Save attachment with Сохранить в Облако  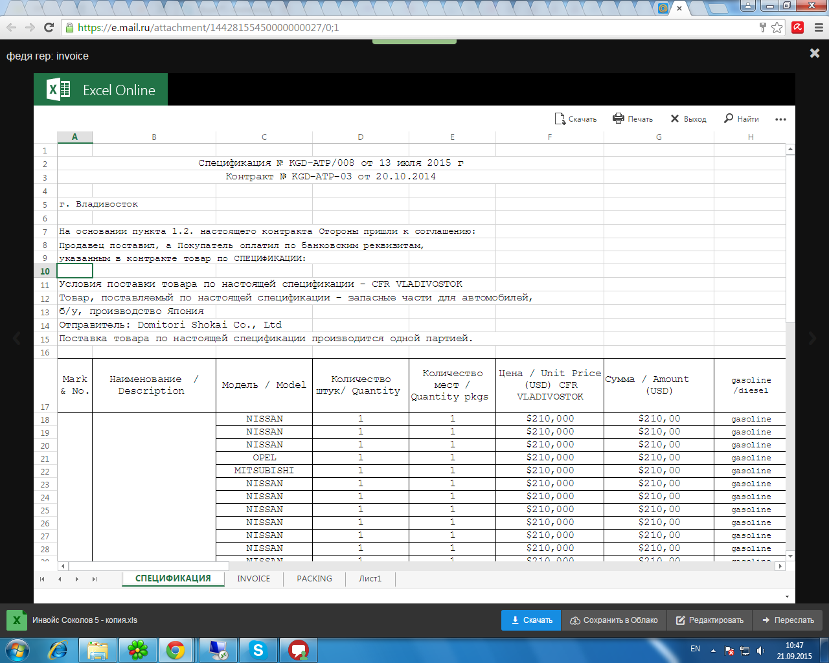tap(613, 620)
